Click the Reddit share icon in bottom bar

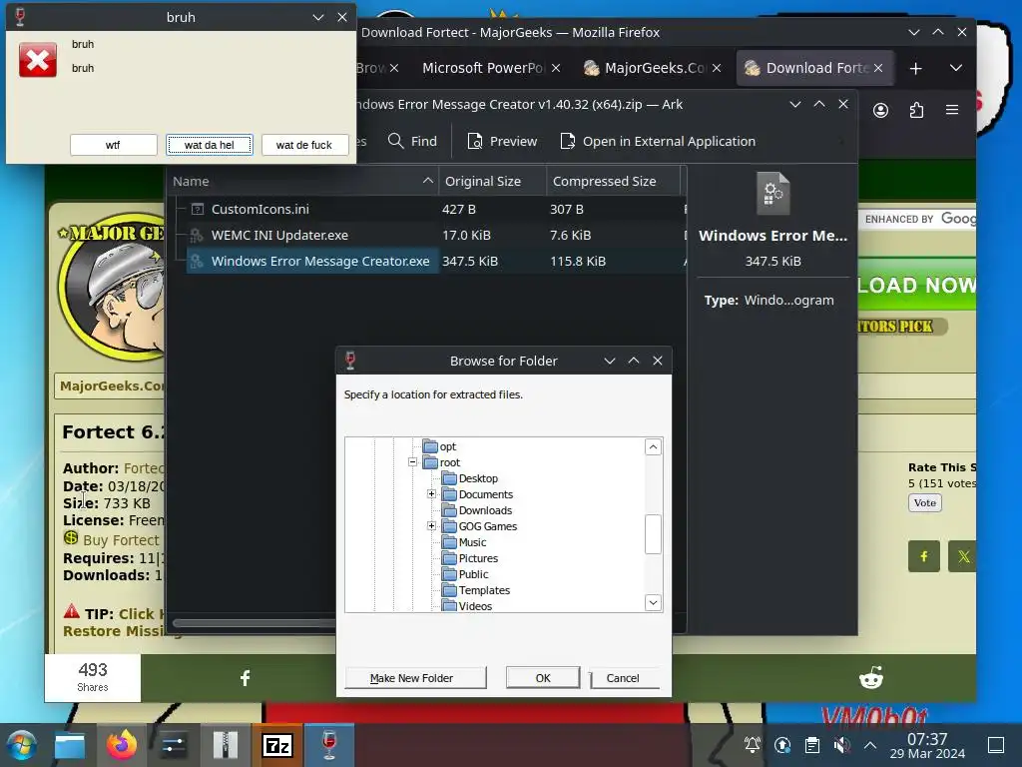871,678
